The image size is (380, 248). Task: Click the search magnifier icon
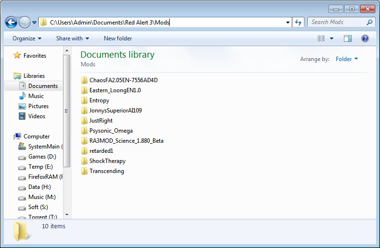pyautogui.click(x=369, y=22)
